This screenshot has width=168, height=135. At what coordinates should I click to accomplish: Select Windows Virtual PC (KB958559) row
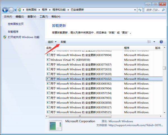104,60
